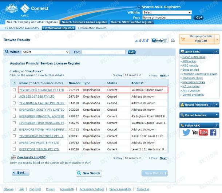Open the ASIC Facebook page icon

pyautogui.click(x=213, y=133)
